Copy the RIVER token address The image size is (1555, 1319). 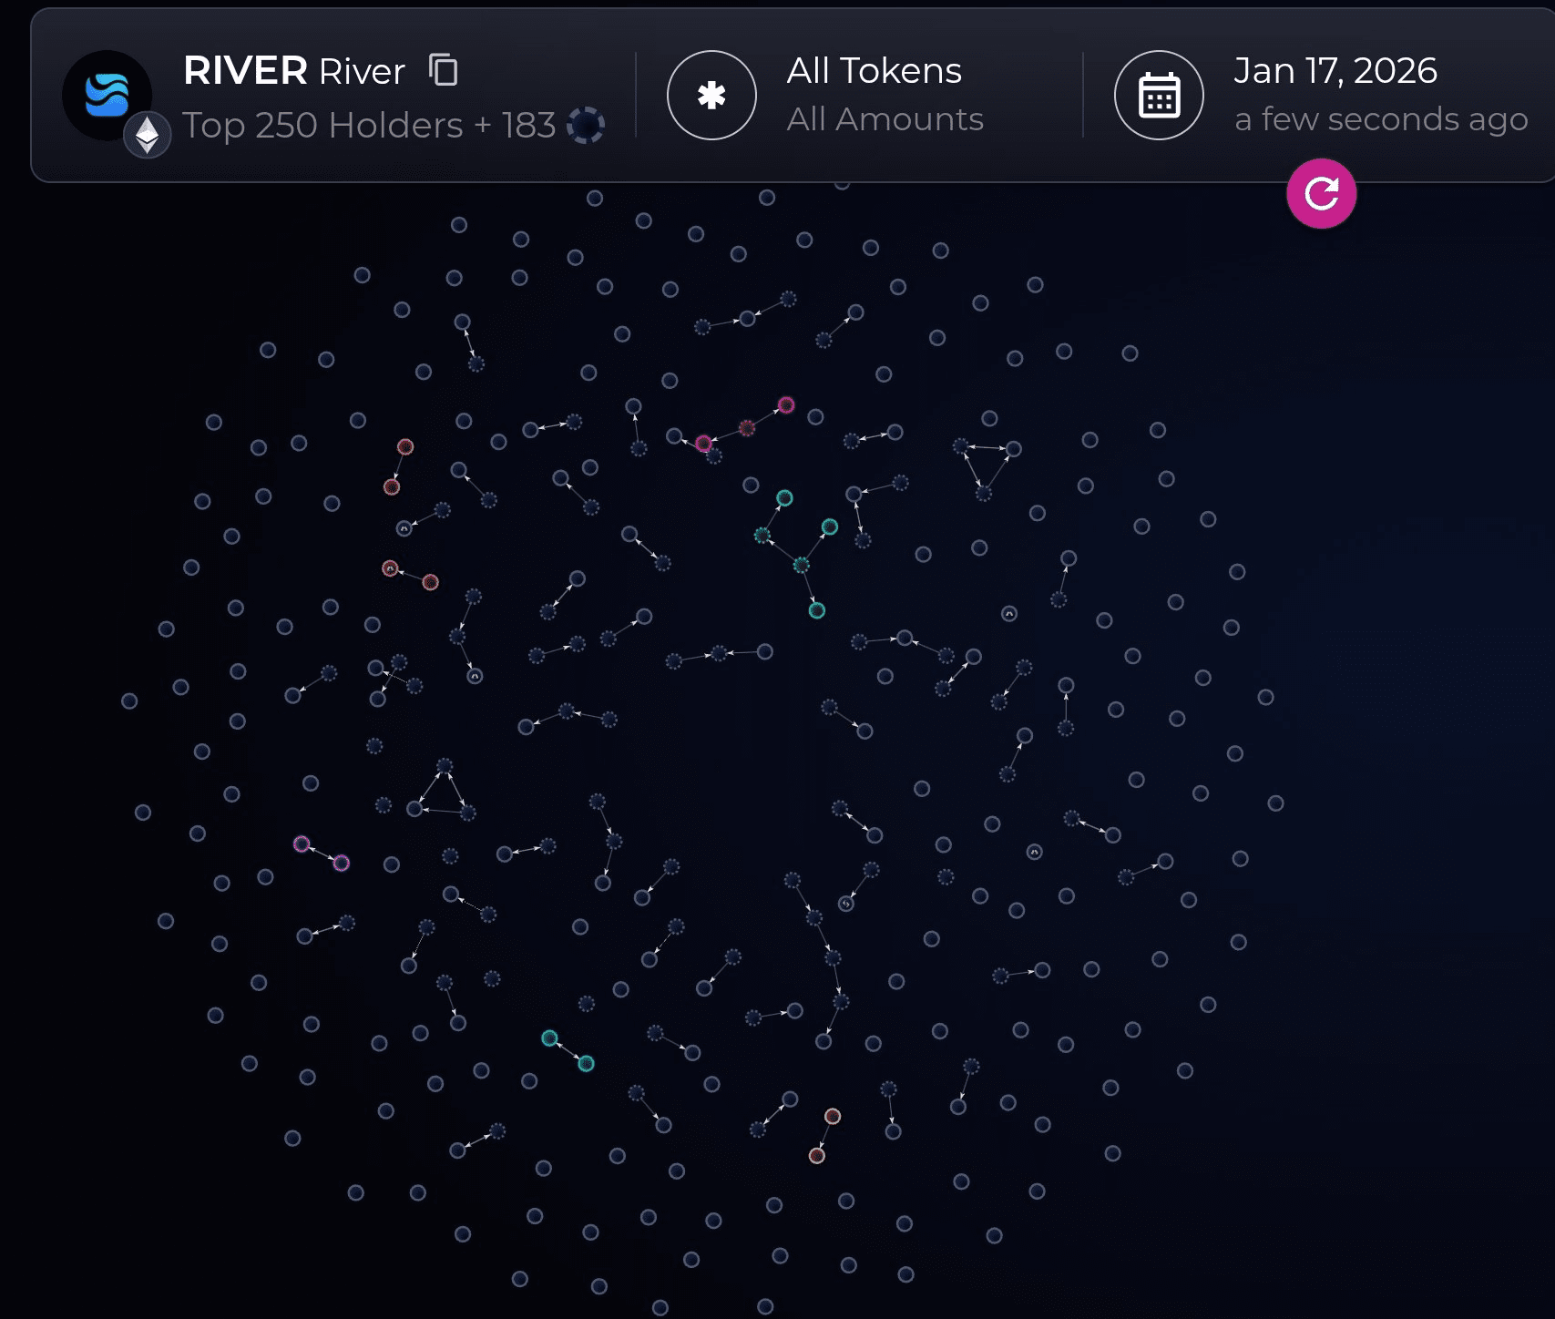click(444, 70)
